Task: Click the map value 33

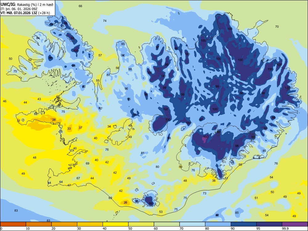Action: tap(69, 129)
